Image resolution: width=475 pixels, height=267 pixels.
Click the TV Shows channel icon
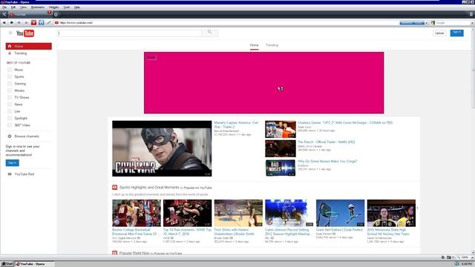[x=10, y=97]
